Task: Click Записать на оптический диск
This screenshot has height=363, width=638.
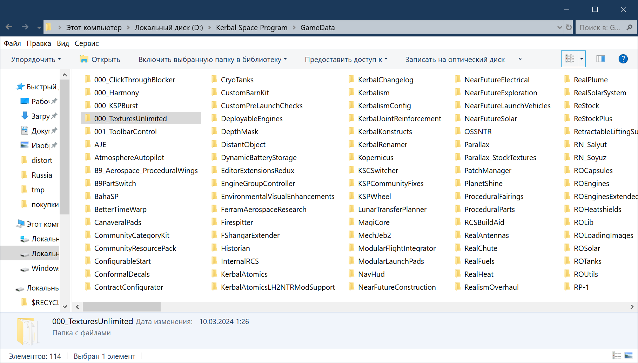Action: pyautogui.click(x=455, y=59)
